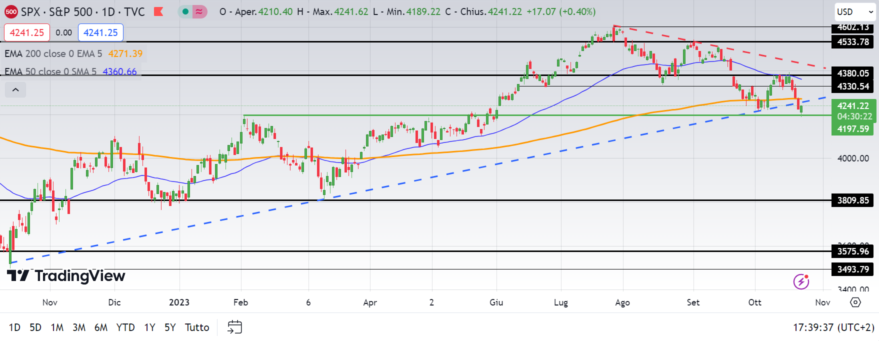The width and height of the screenshot is (879, 341).
Task: Open chart settings gear near time axis
Action: coord(855,302)
